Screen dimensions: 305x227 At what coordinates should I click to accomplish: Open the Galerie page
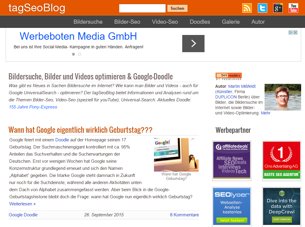click(x=231, y=21)
